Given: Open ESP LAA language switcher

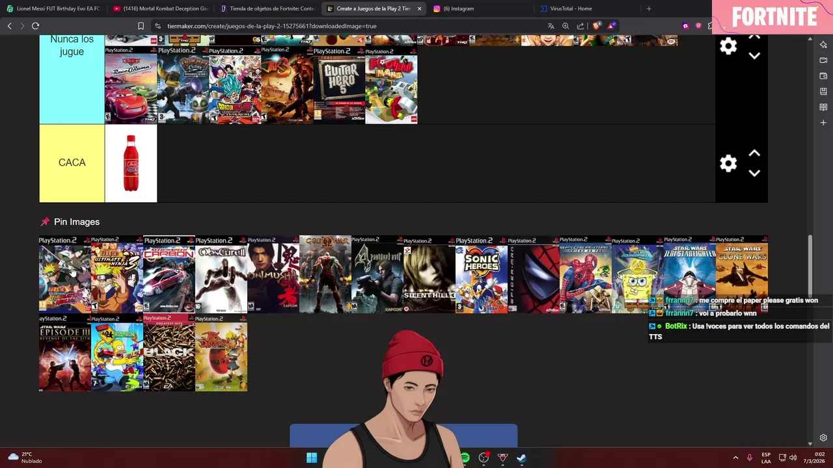Looking at the screenshot, I should point(766,458).
